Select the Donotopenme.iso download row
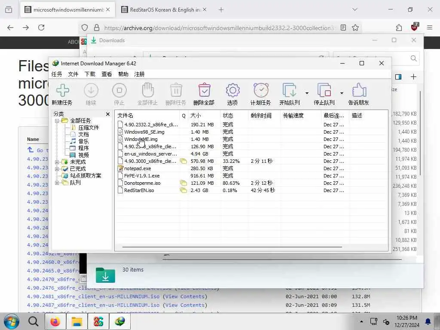440x330 pixels. pyautogui.click(x=251, y=183)
